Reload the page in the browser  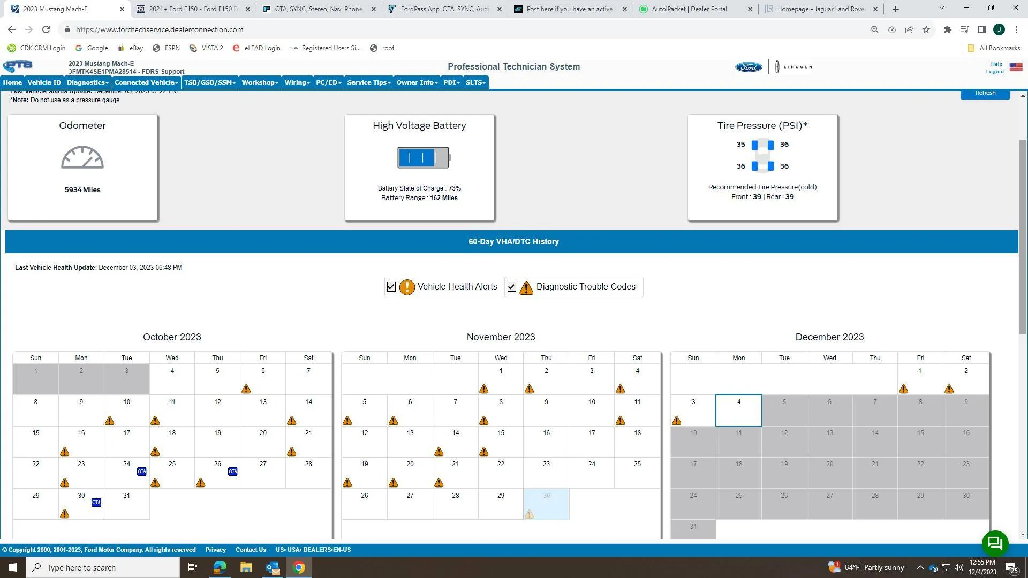(x=46, y=29)
